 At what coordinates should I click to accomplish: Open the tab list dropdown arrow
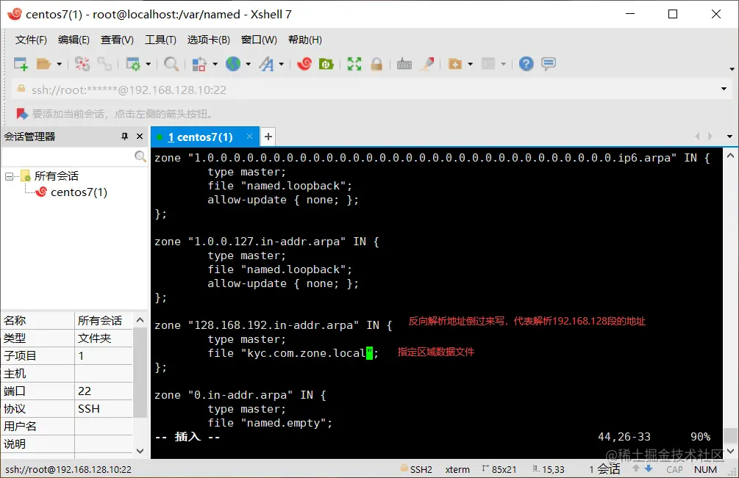[729, 137]
